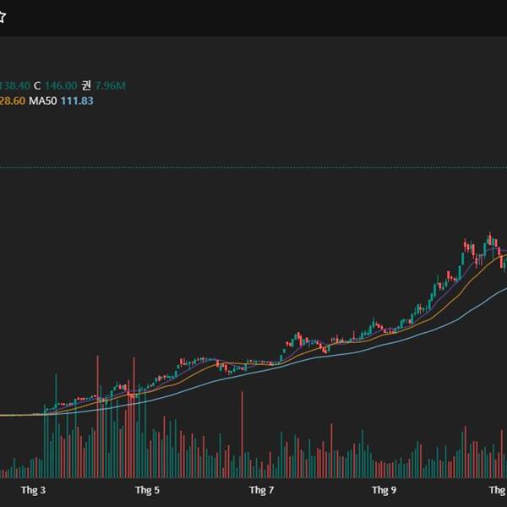Click the "C" close price label

(x=36, y=85)
